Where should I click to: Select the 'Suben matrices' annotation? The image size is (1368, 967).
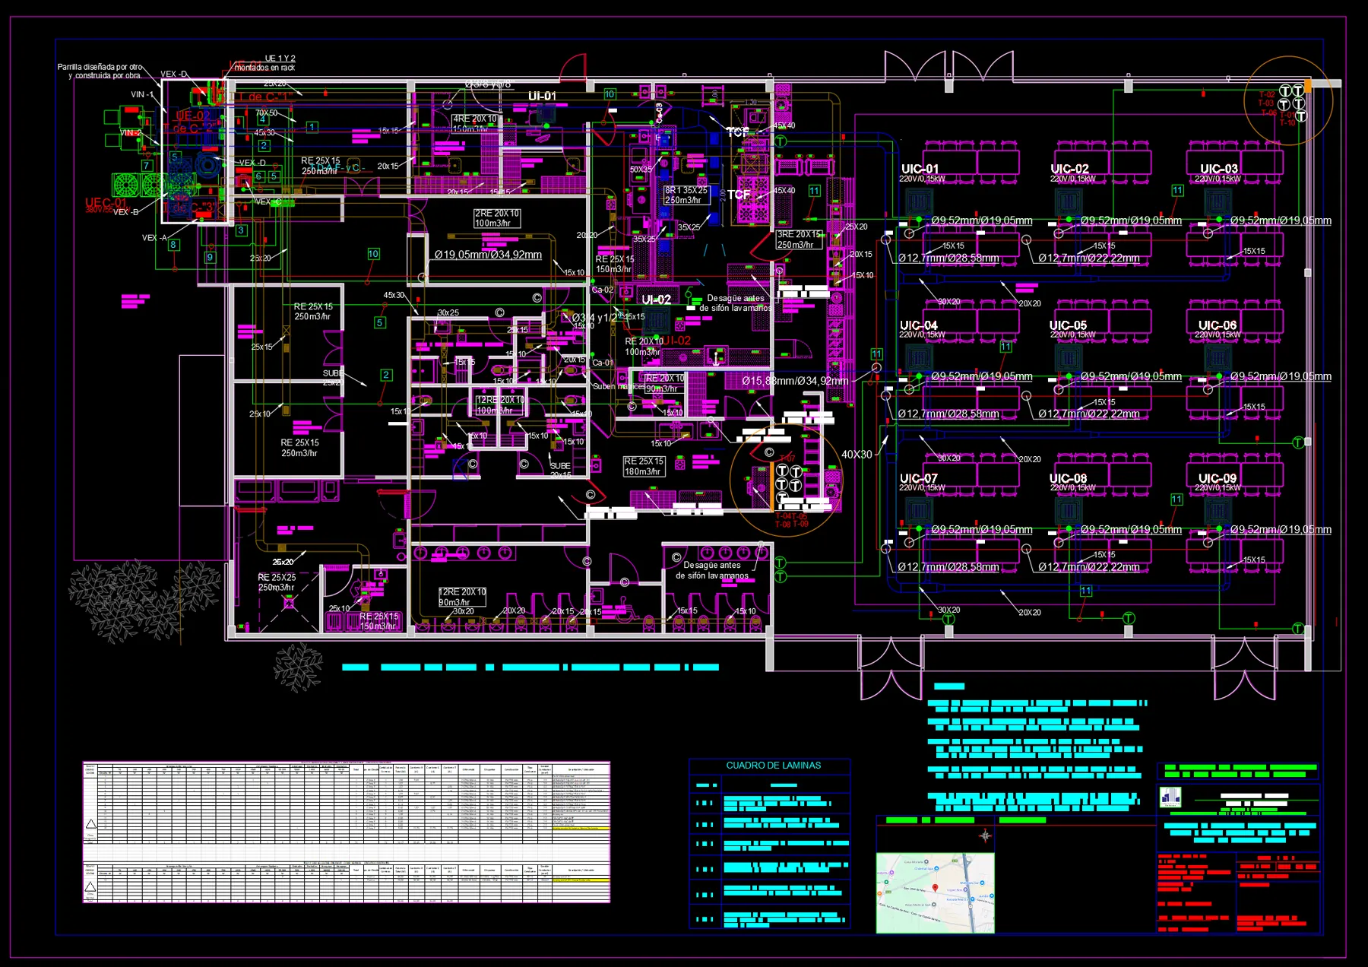619,386
